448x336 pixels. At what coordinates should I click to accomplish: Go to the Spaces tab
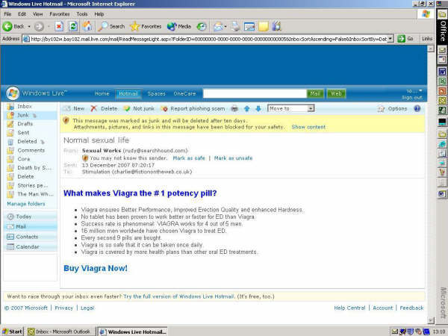click(156, 94)
